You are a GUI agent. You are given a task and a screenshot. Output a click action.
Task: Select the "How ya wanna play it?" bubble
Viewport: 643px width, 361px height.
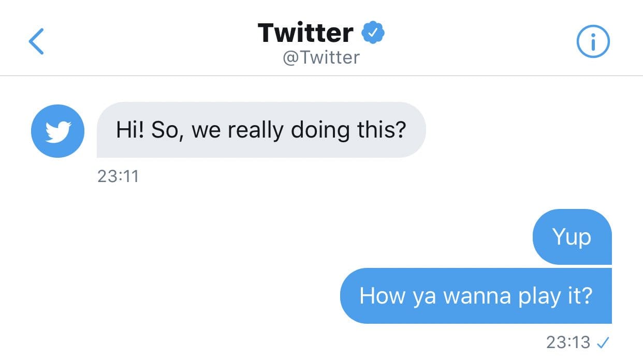[476, 296]
